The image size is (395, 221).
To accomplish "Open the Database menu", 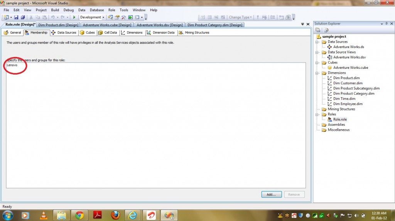I will click(96, 10).
